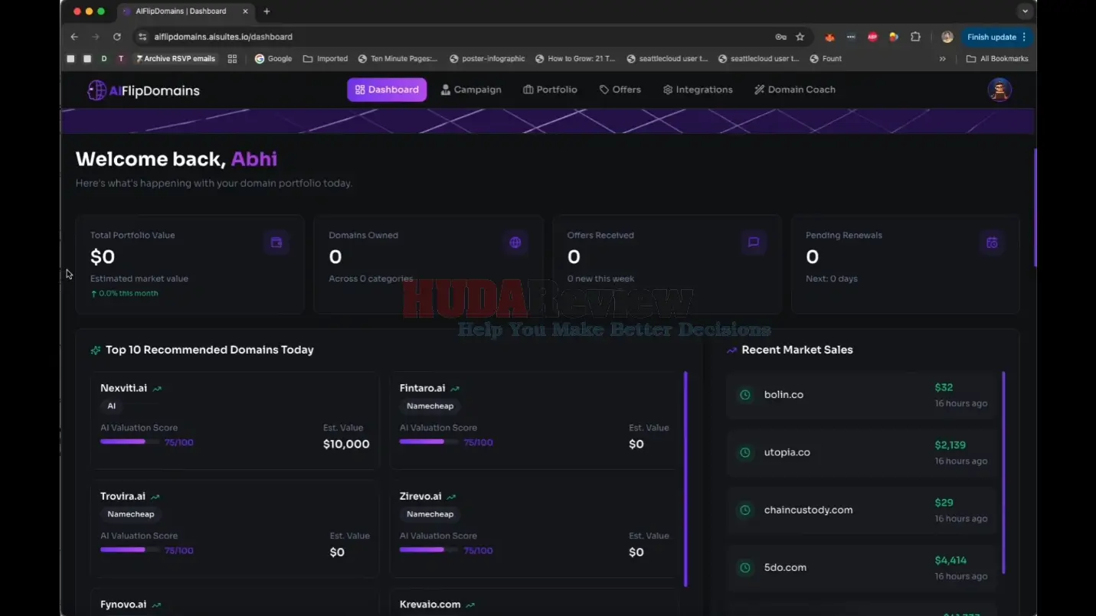The image size is (1096, 616).
Task: Click the $4,414 price for 5do.com
Action: coord(950,561)
